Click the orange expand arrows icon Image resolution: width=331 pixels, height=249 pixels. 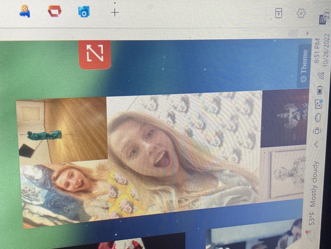pos(95,54)
